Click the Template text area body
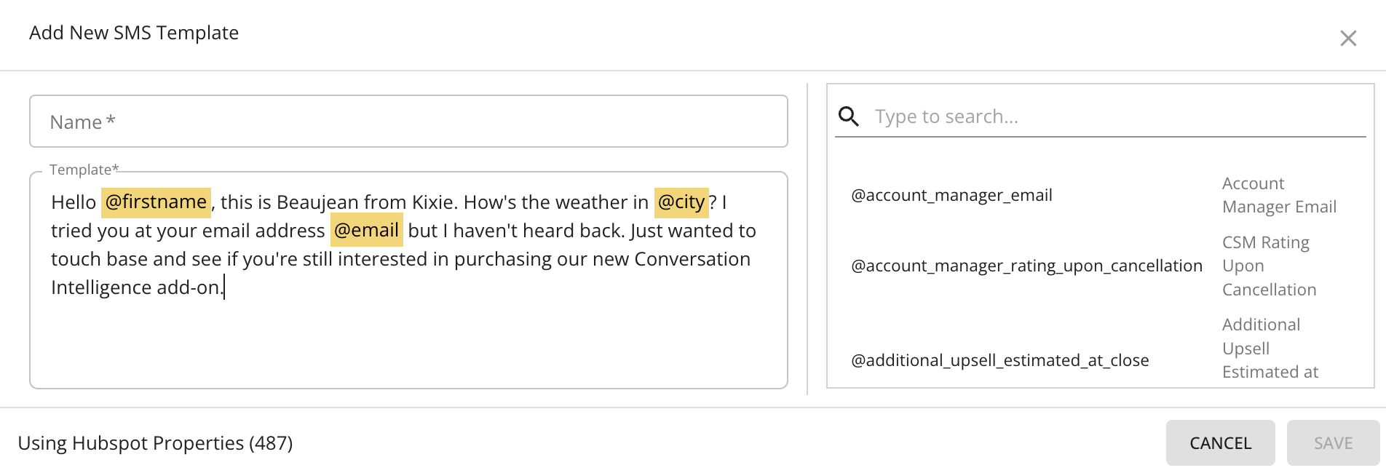 (408, 280)
